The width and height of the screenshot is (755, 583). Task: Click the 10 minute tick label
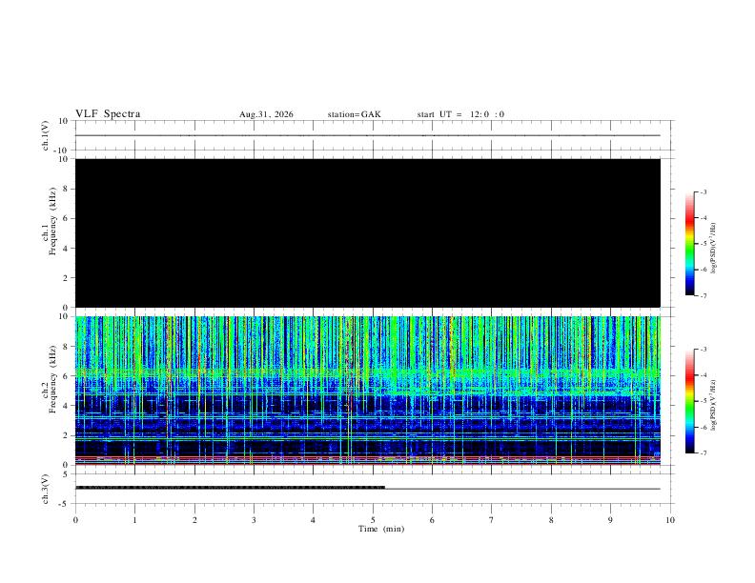(x=670, y=520)
